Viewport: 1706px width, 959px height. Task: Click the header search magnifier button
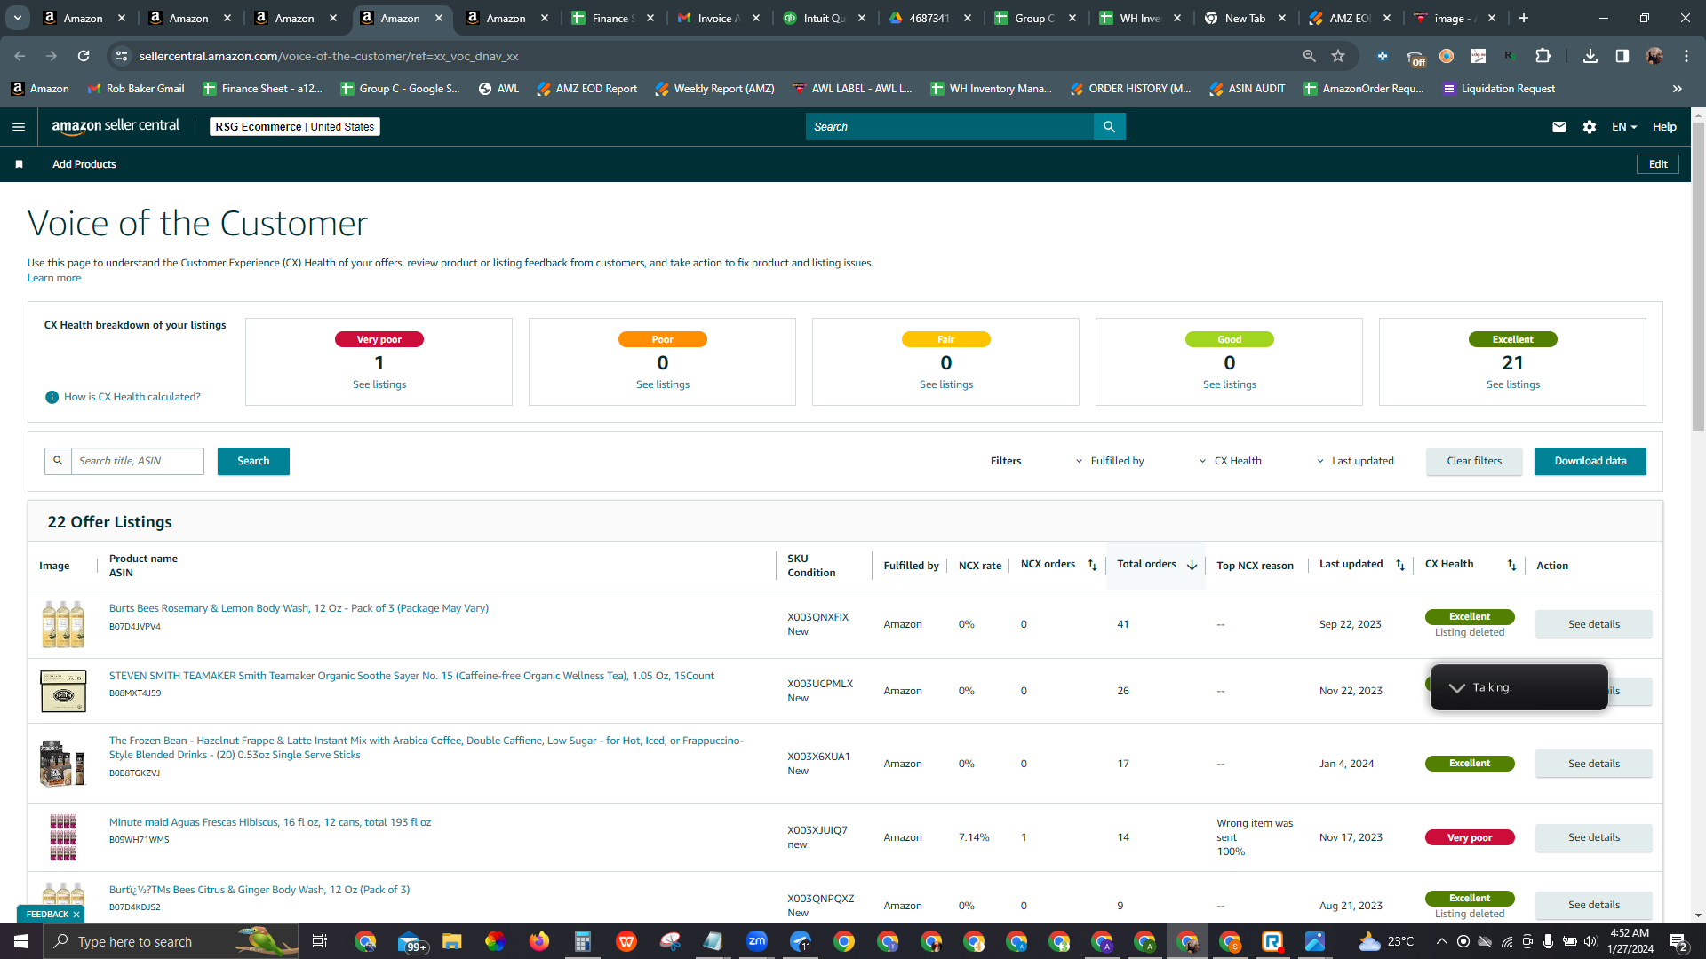(1109, 127)
